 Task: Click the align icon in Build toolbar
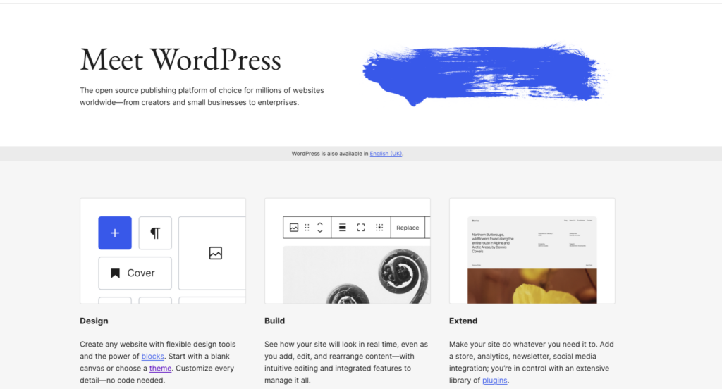pyautogui.click(x=343, y=228)
